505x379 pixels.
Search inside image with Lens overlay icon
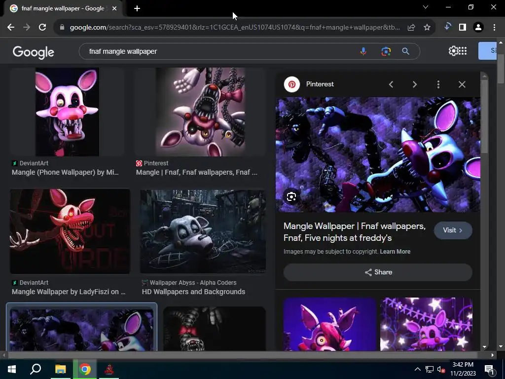point(291,196)
